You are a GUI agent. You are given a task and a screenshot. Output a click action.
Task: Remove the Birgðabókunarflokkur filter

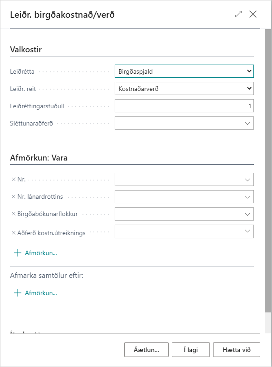tap(14, 214)
